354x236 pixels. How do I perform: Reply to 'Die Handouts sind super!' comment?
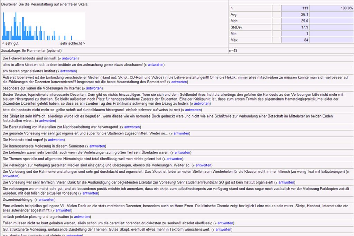click(56, 140)
